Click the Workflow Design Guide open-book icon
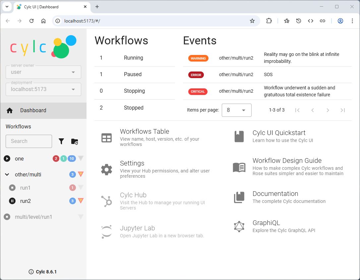 click(239, 167)
